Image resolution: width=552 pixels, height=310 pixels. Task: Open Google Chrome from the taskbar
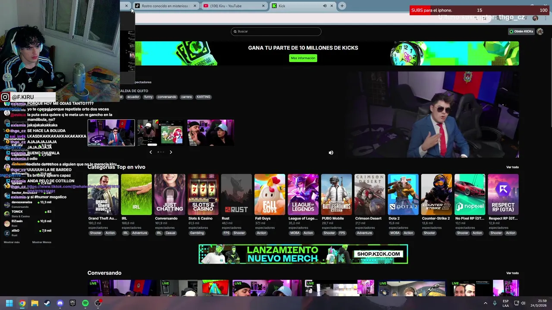22,303
